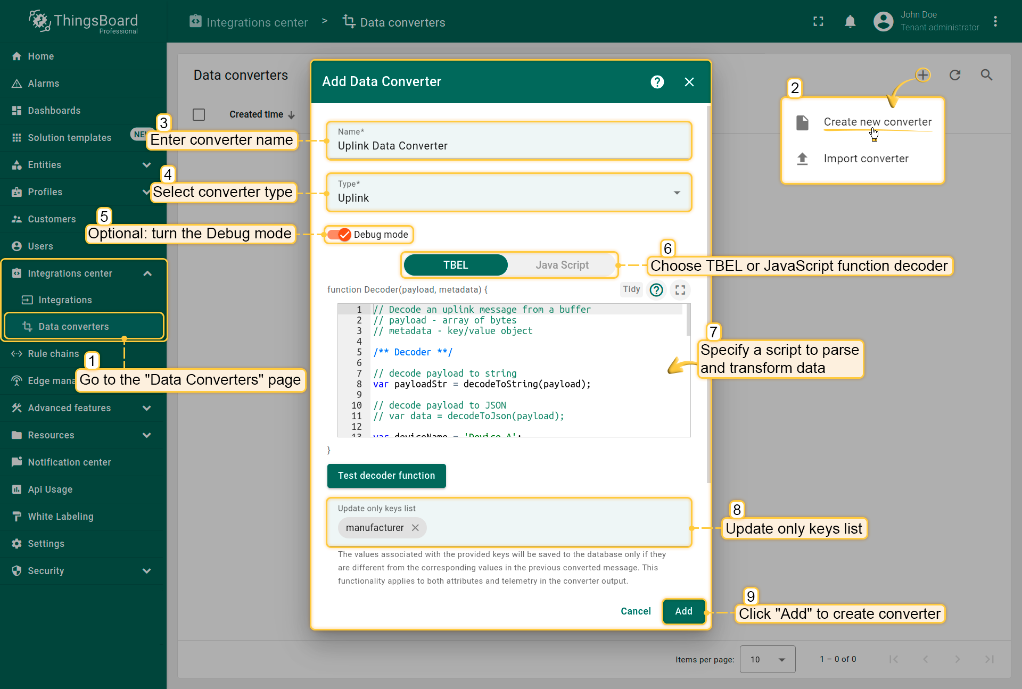Click Integrations center breadcrumb link

[249, 22]
